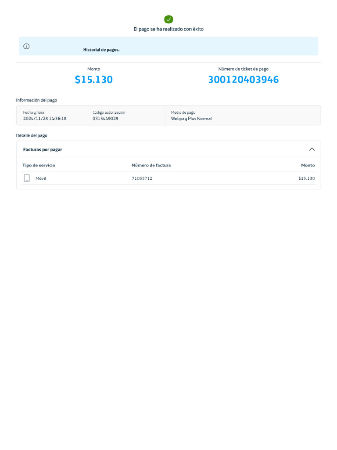This screenshot has height=450, width=337.
Task: Click the mobile phone icon beside Móvil
Action: [x=27, y=178]
